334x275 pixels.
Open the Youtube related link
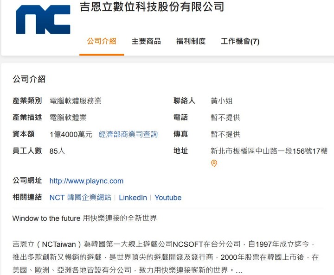coord(168,198)
